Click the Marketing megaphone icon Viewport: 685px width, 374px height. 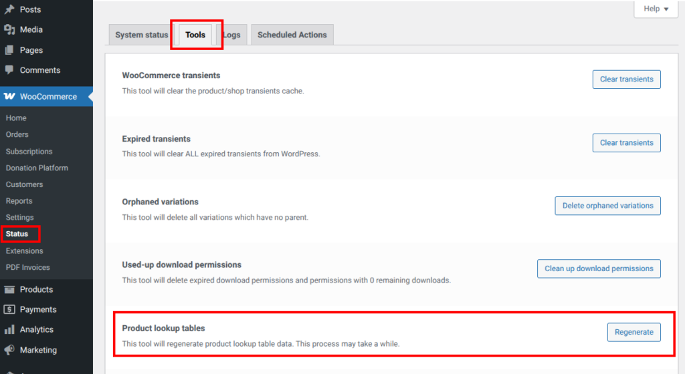click(9, 349)
